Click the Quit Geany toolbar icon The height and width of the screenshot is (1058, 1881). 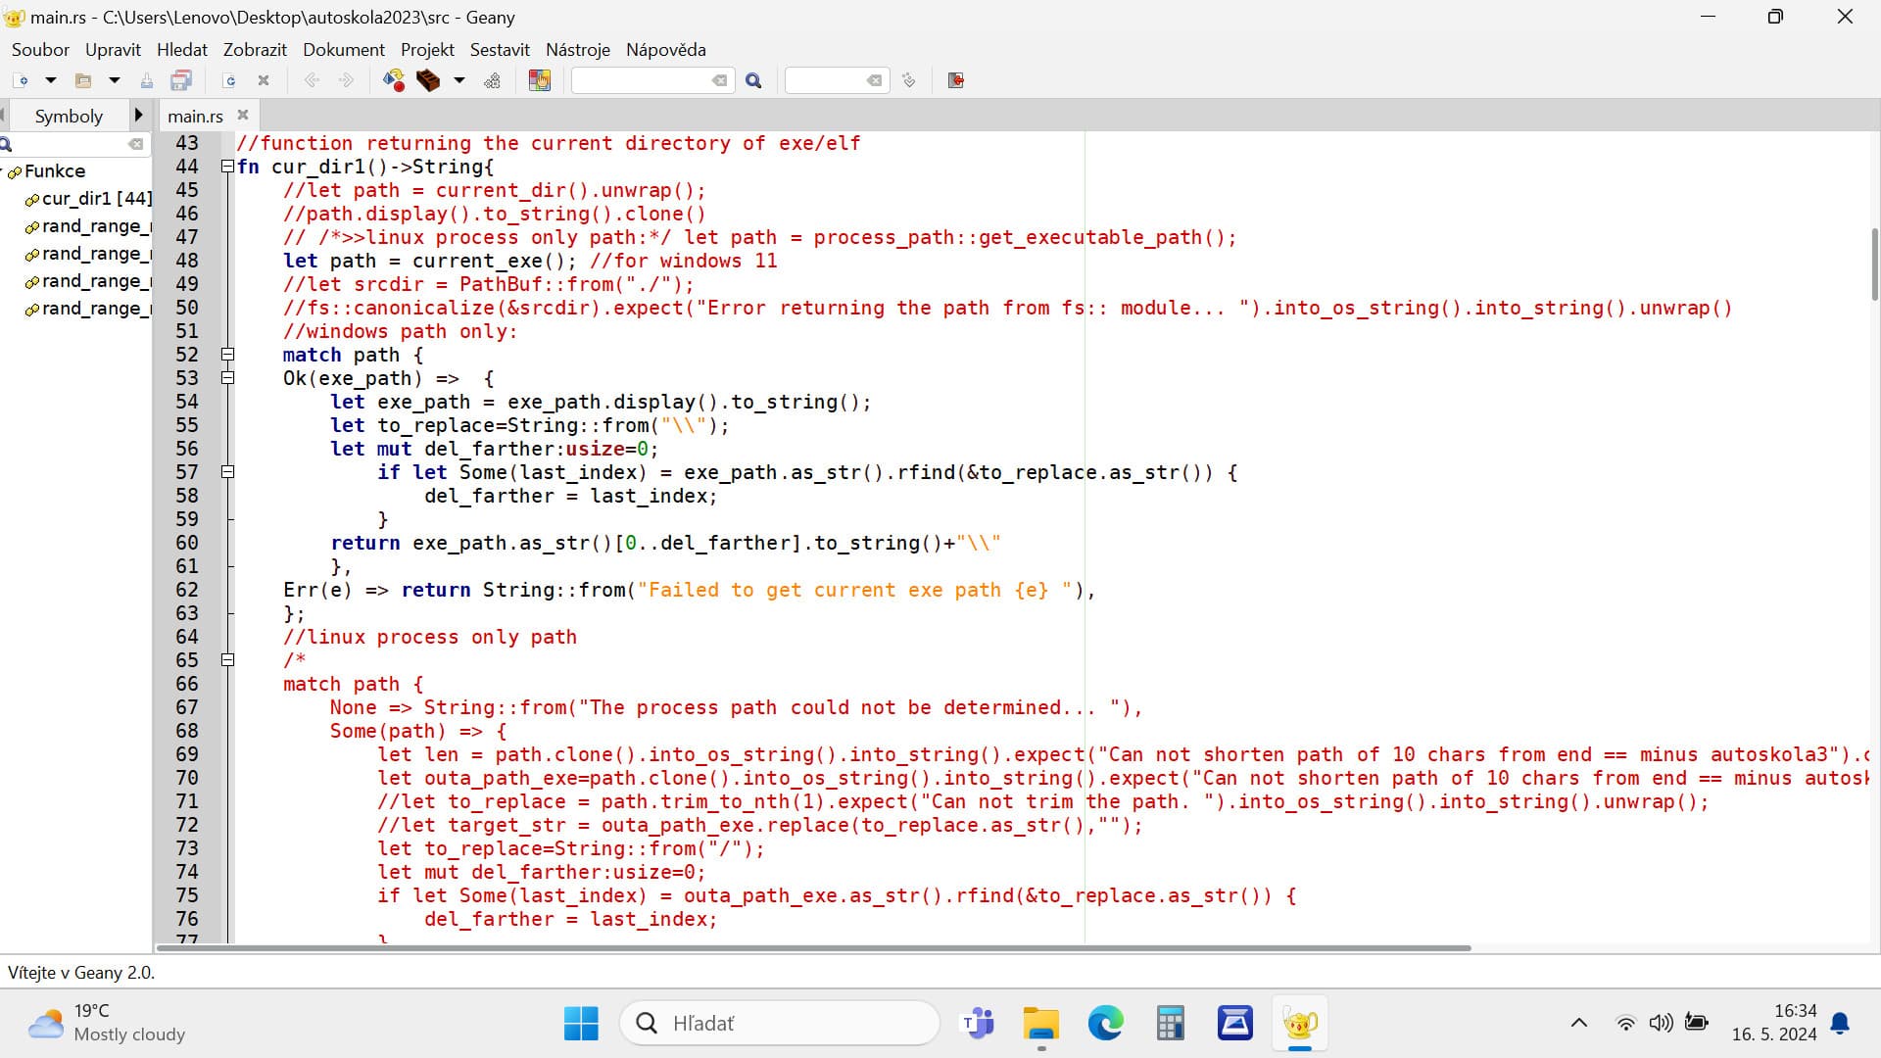pyautogui.click(x=956, y=80)
